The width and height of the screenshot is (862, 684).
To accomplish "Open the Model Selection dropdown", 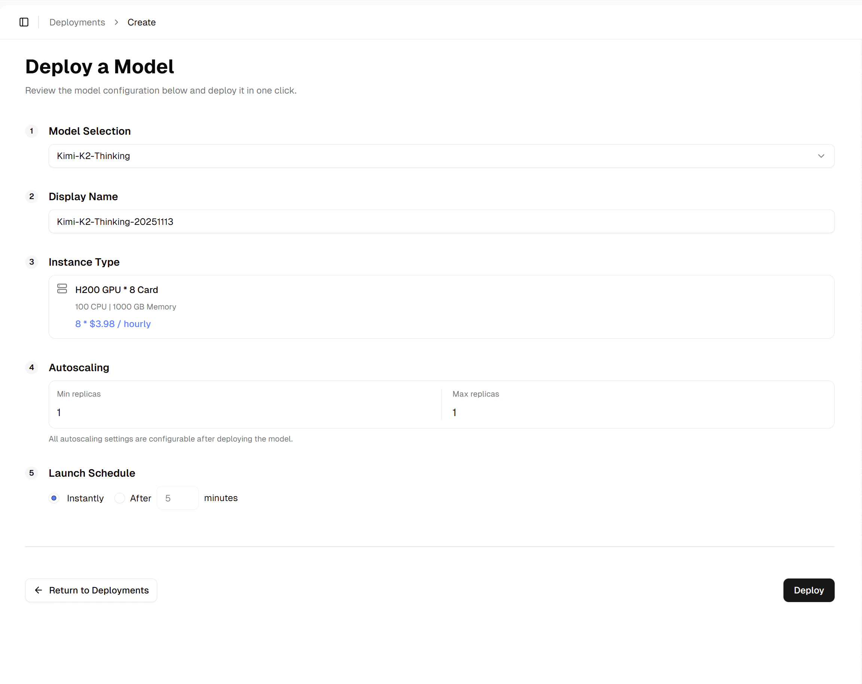I will (x=441, y=156).
